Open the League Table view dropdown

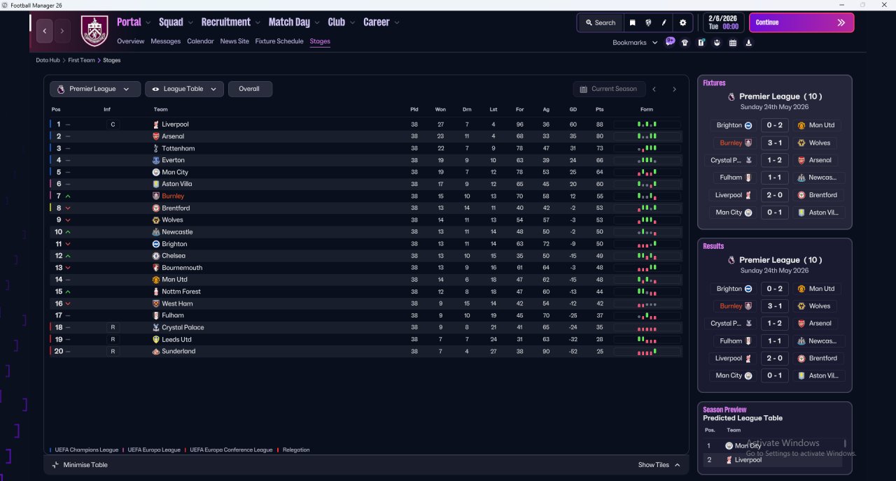point(185,89)
